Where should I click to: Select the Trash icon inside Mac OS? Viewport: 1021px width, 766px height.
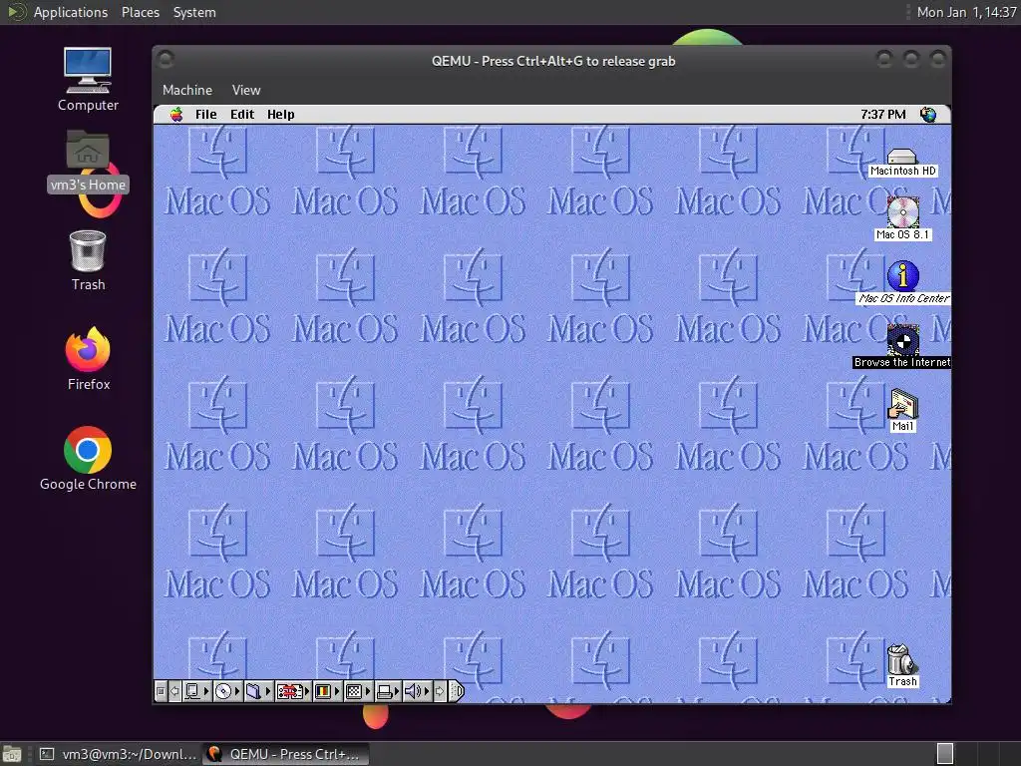(902, 665)
